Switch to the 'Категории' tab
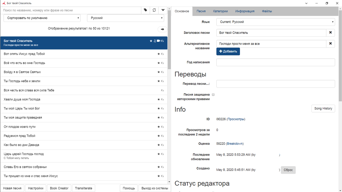 [x=220, y=11]
